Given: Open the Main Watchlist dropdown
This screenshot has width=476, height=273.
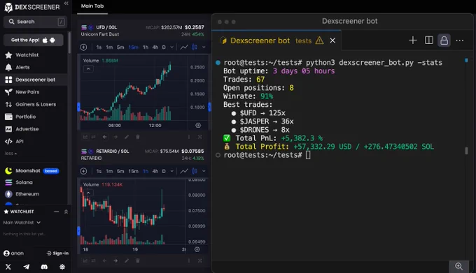Looking at the screenshot, I should click(x=22, y=223).
